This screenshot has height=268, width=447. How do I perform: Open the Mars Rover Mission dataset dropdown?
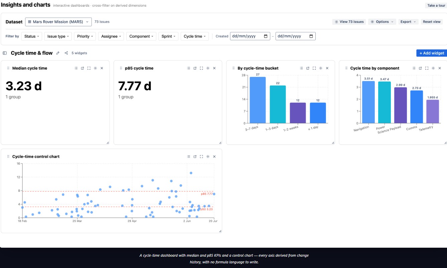click(58, 22)
